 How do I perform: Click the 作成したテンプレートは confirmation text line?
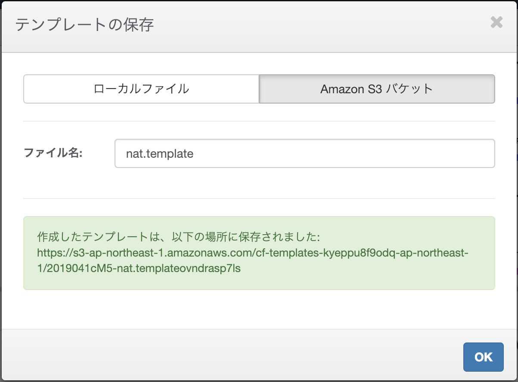pos(177,237)
